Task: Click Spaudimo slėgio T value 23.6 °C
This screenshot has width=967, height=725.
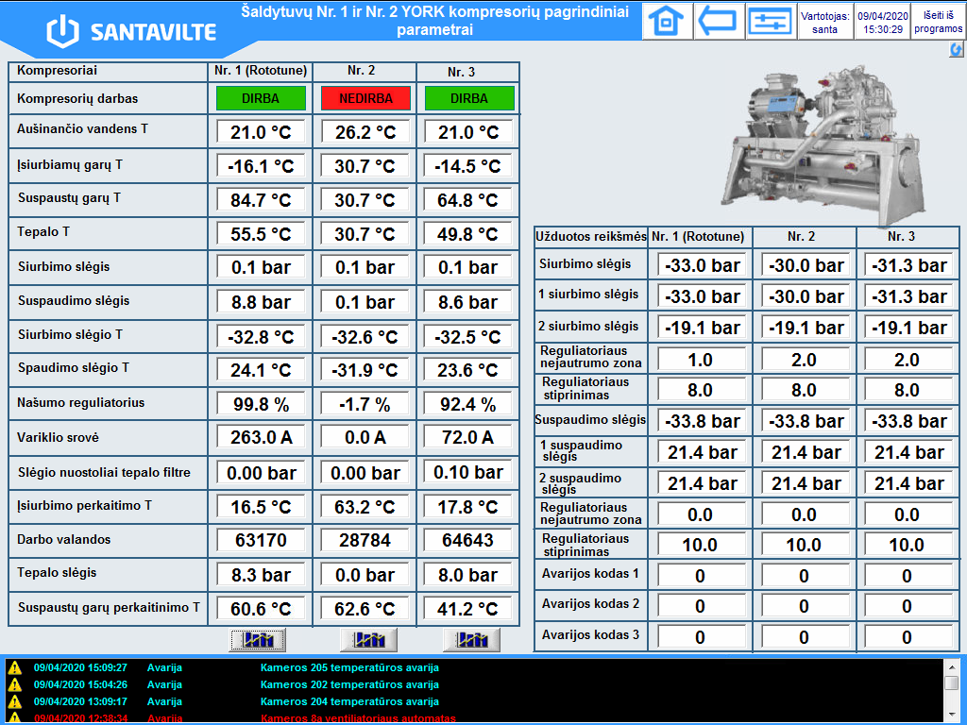Action: tap(469, 370)
